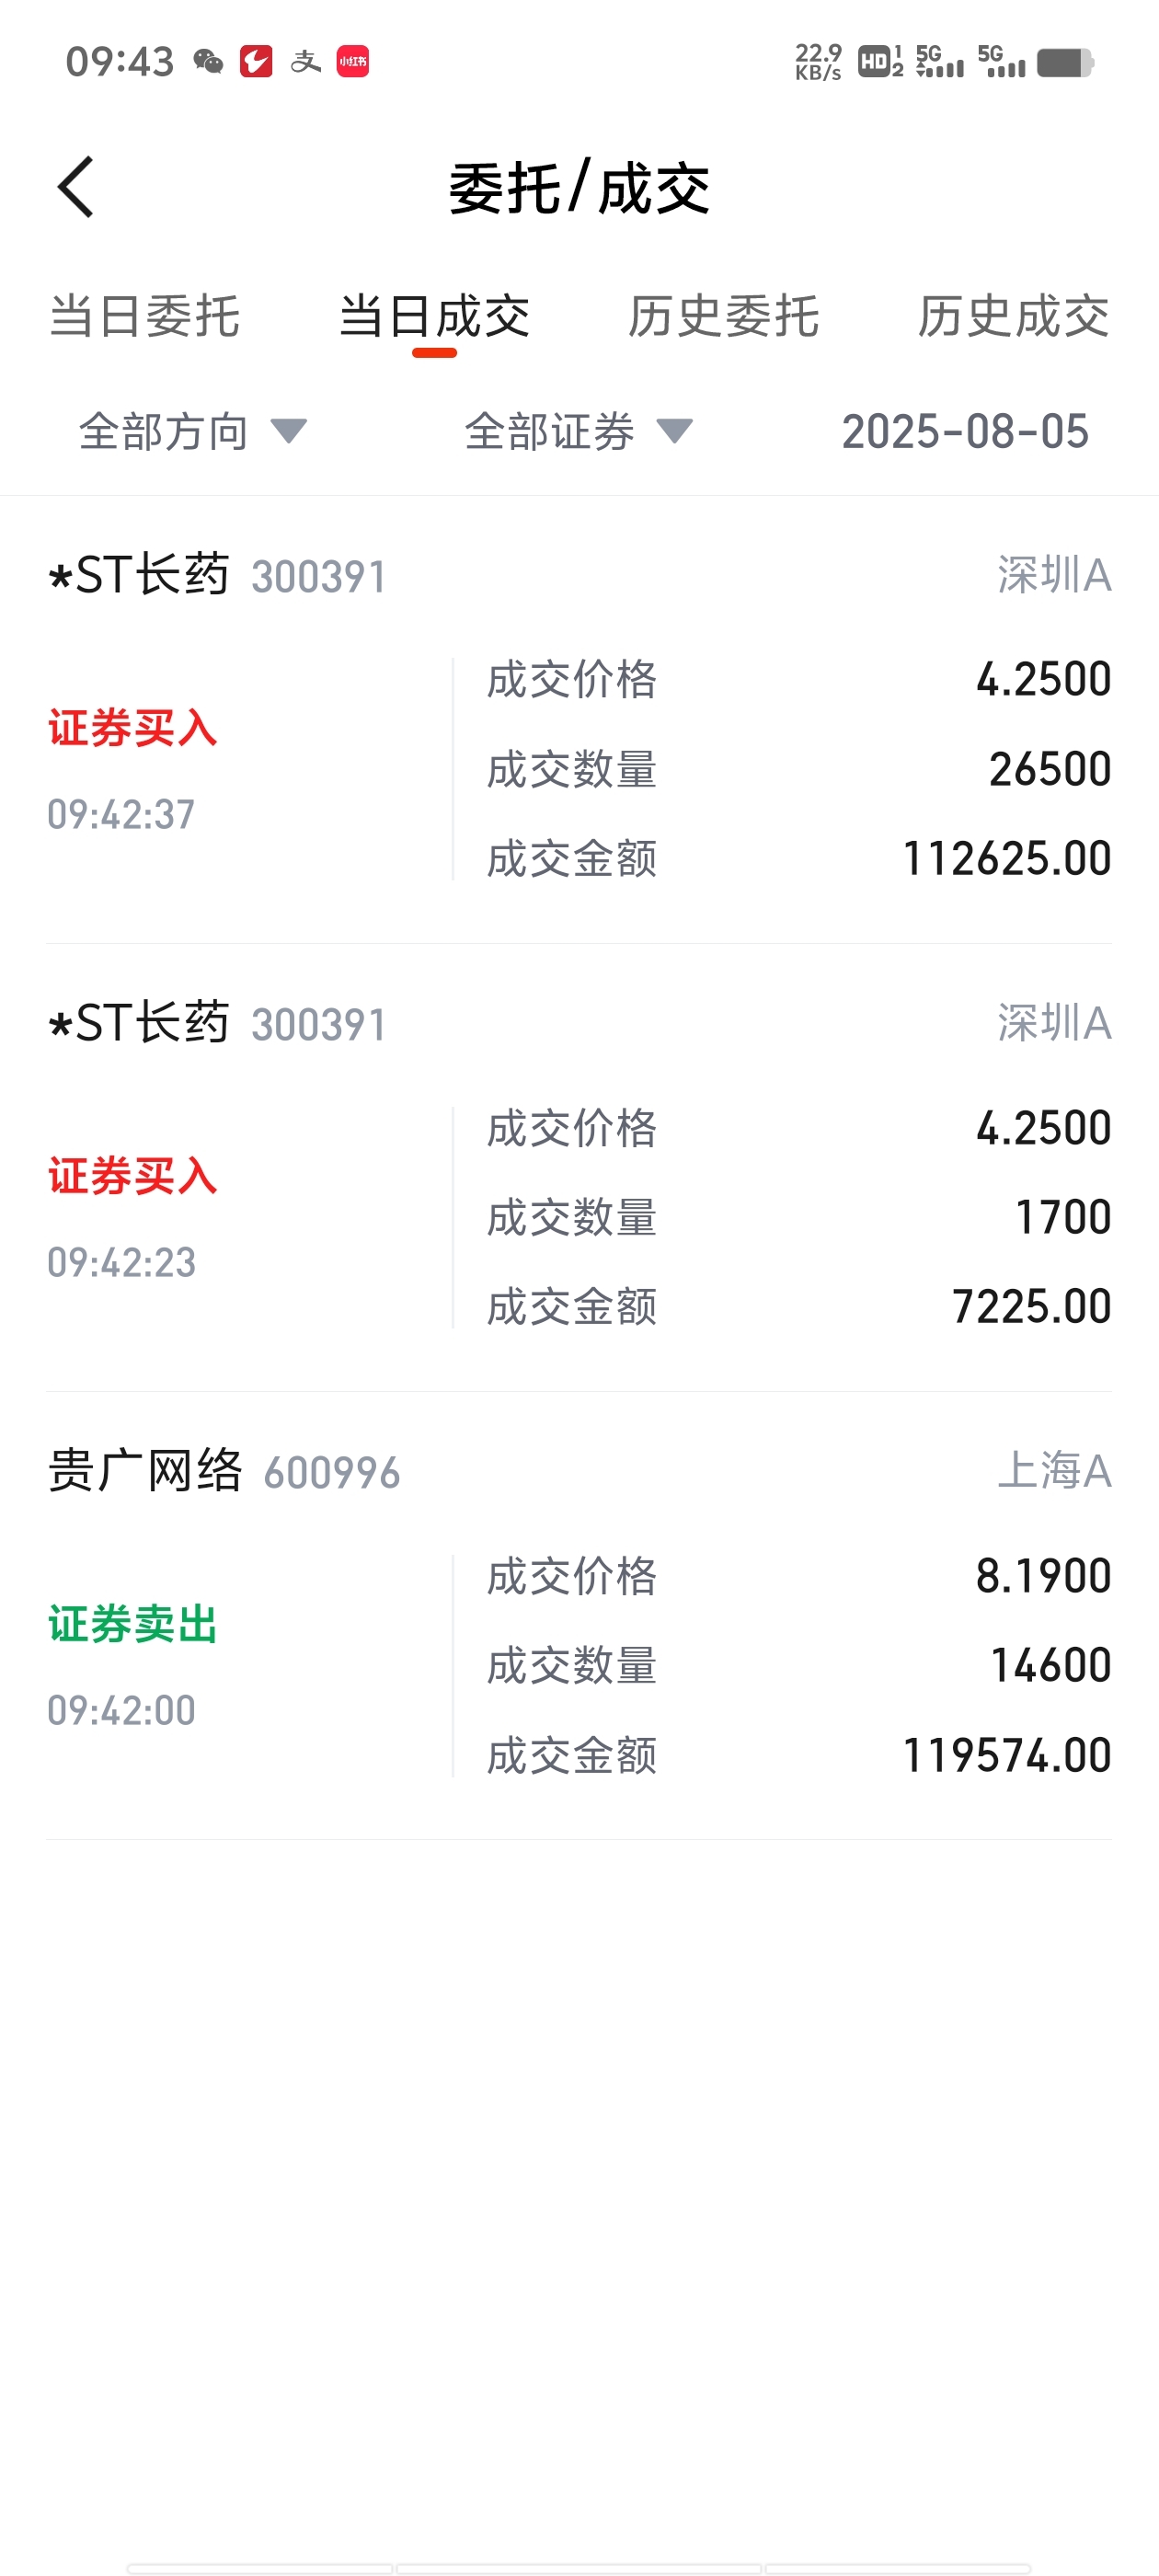Tap the Alipay notification icon
Screen dimensions: 1159x2576
pos(305,62)
